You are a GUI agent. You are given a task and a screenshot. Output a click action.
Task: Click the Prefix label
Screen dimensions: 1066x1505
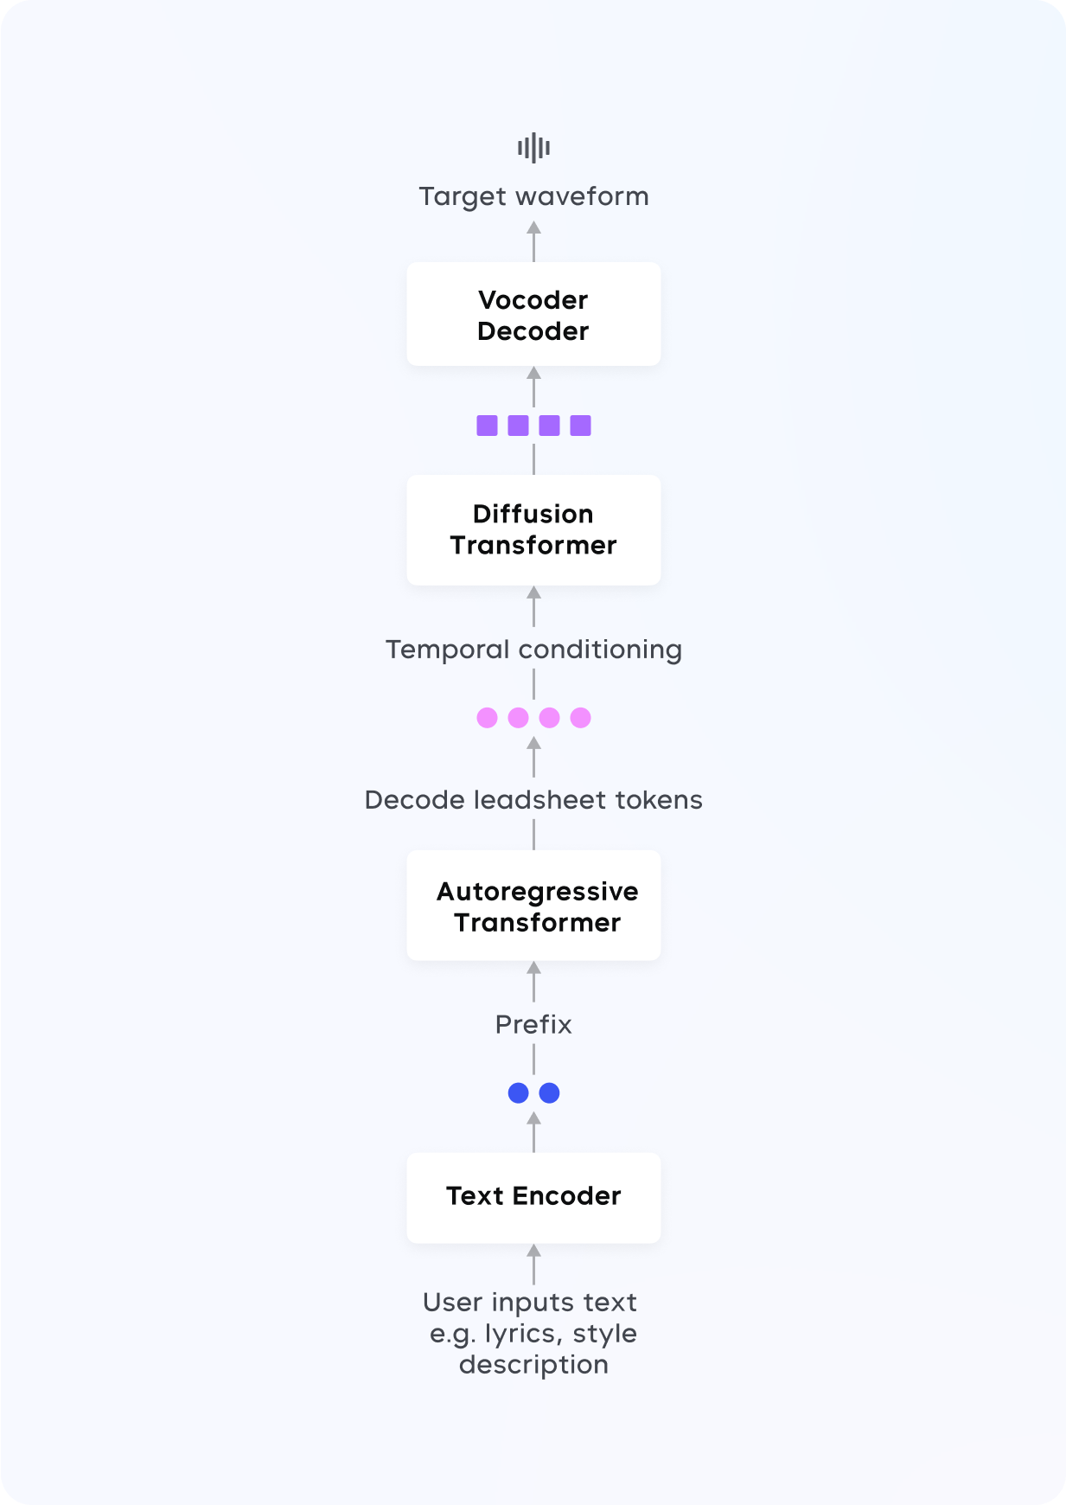coord(533,1025)
